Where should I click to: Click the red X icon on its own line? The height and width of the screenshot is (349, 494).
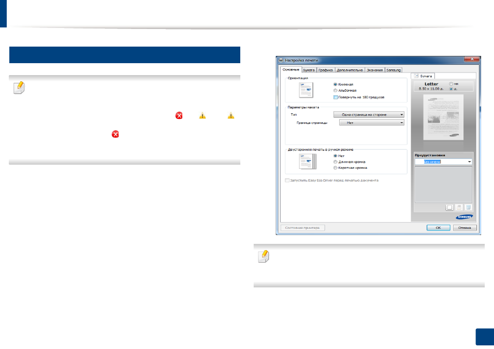115,134
